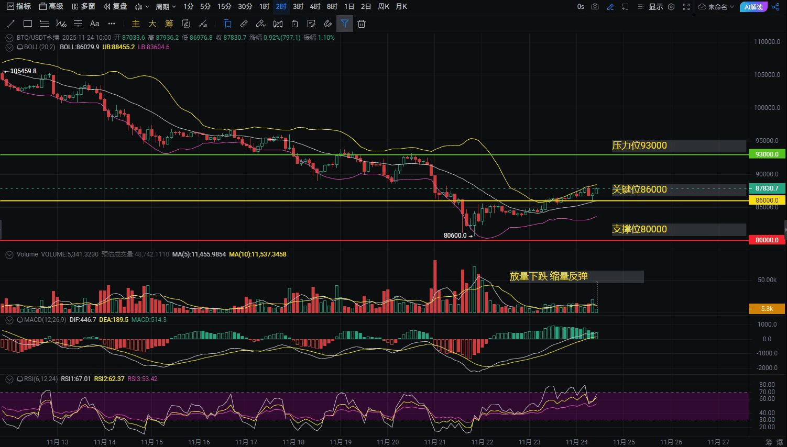Delete drawings with trash icon
This screenshot has height=447, width=787.
(x=362, y=24)
